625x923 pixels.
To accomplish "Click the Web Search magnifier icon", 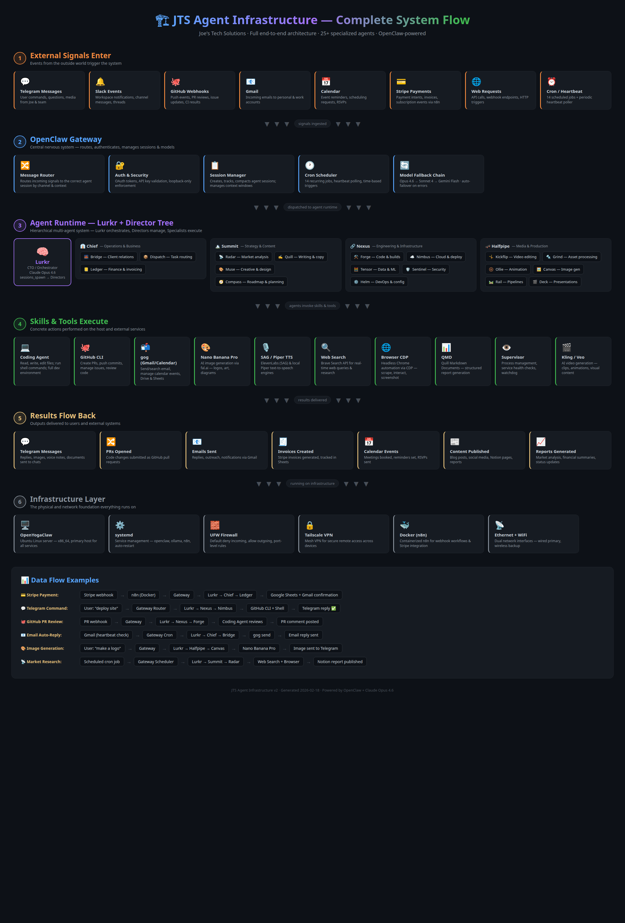I will point(325,347).
